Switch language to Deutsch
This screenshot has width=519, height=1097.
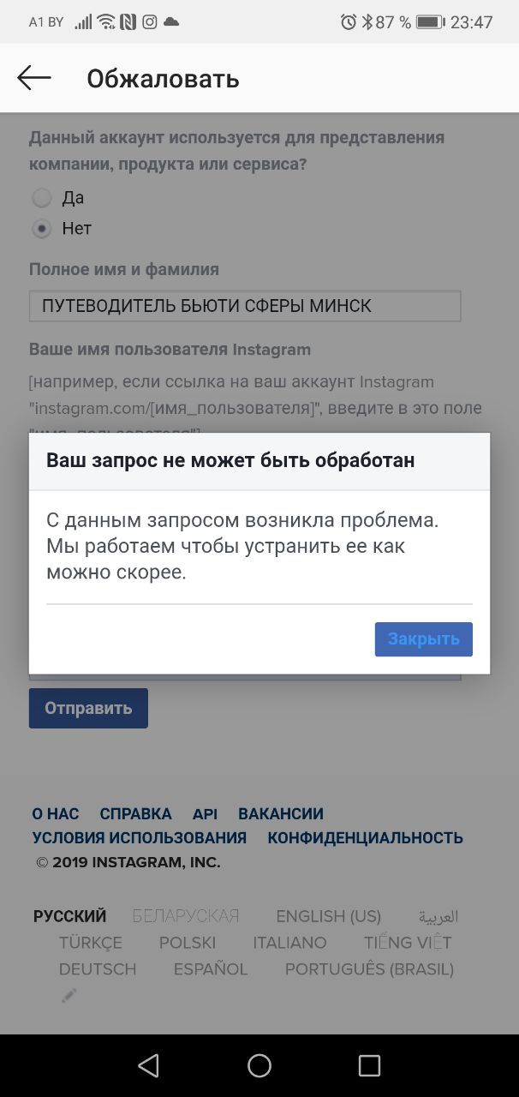pos(98,969)
